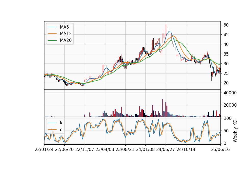Click volume axis value 20000

coord(230,105)
